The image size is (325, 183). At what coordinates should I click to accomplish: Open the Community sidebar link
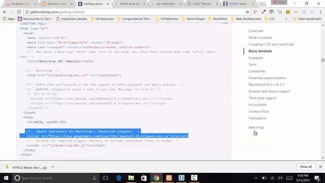pyautogui.click(x=257, y=71)
